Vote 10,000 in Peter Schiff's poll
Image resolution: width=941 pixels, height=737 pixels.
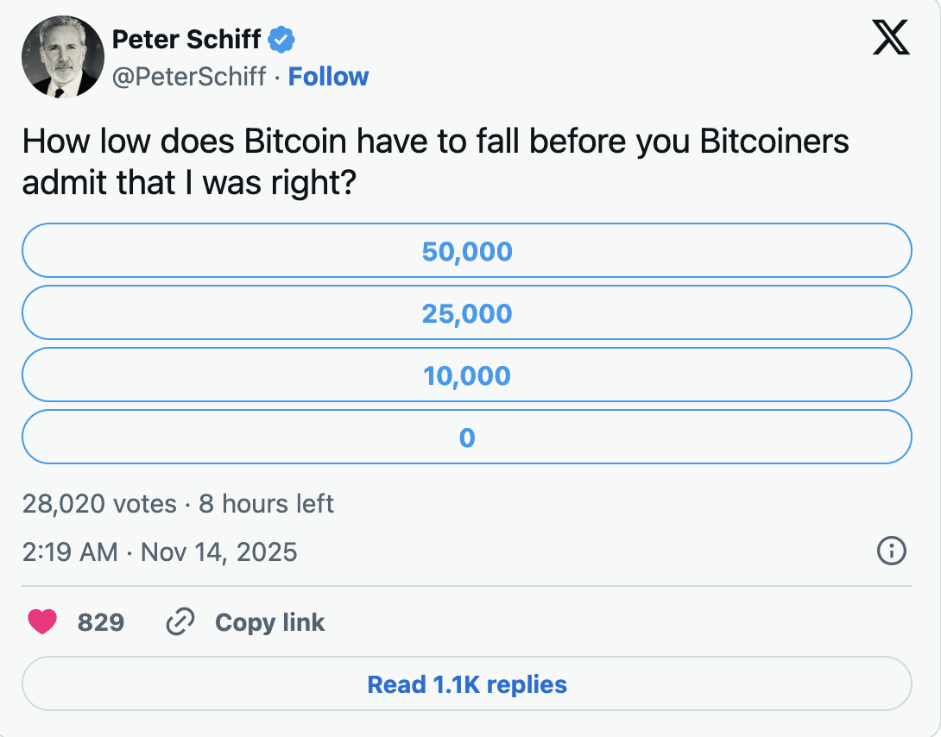[466, 375]
